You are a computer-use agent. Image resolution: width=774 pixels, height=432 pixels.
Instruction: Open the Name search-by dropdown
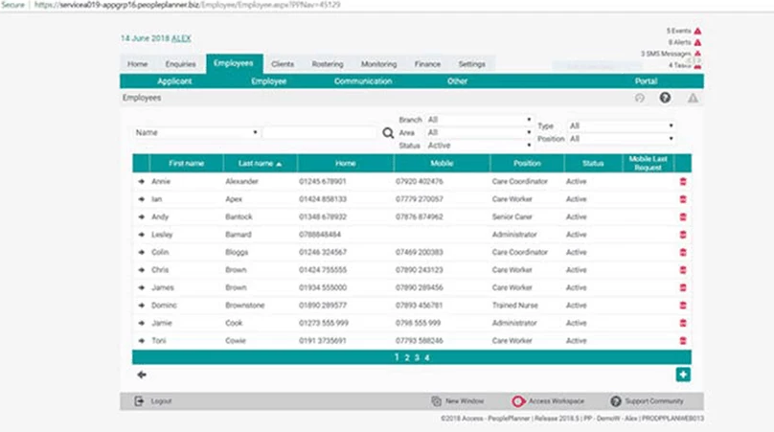(196, 132)
